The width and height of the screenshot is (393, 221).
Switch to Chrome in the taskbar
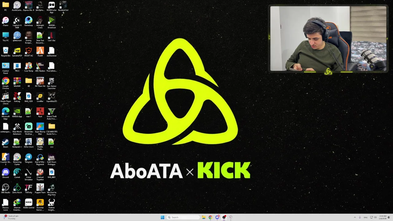point(210,217)
